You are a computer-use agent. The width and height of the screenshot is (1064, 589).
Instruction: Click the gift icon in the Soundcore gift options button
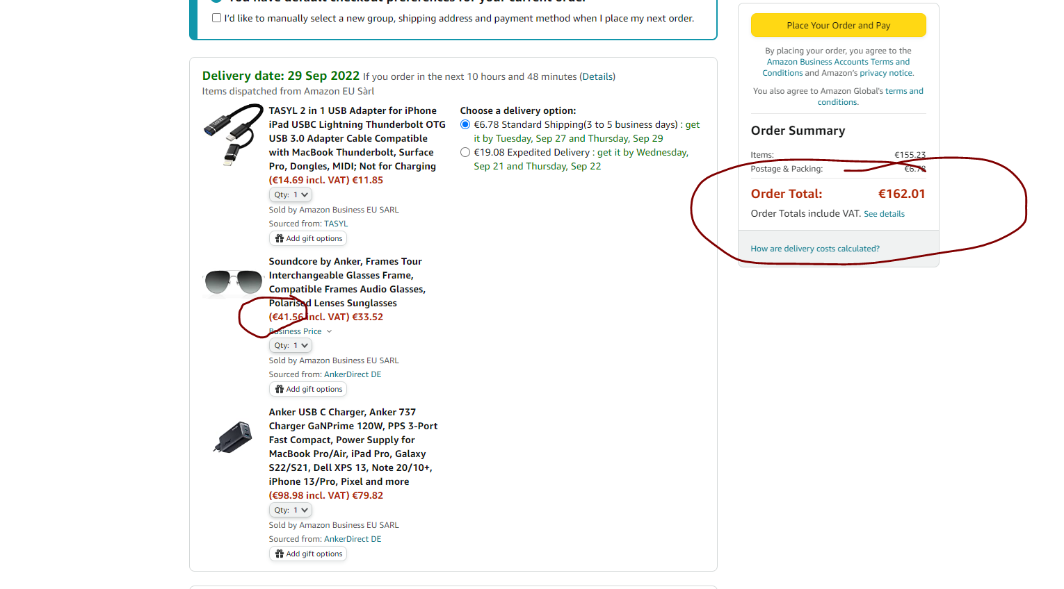pyautogui.click(x=280, y=389)
